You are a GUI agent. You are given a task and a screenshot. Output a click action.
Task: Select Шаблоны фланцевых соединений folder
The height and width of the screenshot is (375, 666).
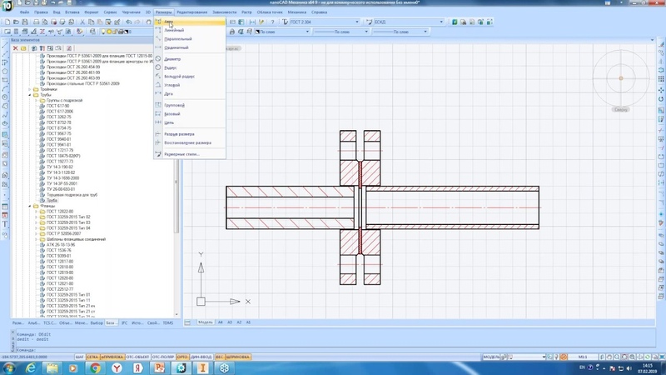(76, 239)
